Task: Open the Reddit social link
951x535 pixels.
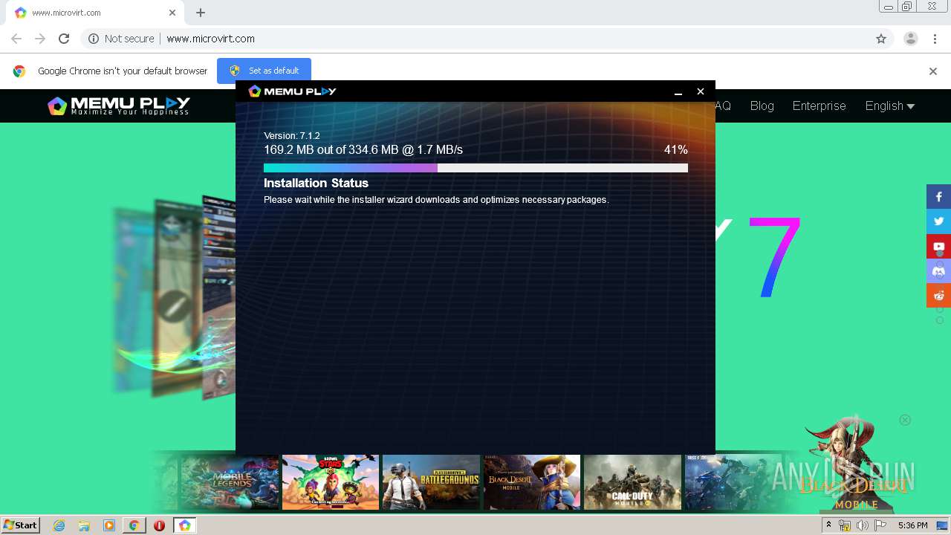Action: coord(938,295)
